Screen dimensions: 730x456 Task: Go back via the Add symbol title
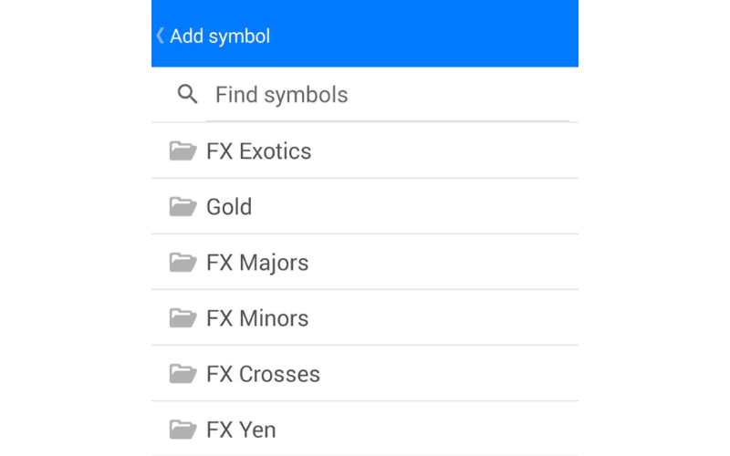220,36
